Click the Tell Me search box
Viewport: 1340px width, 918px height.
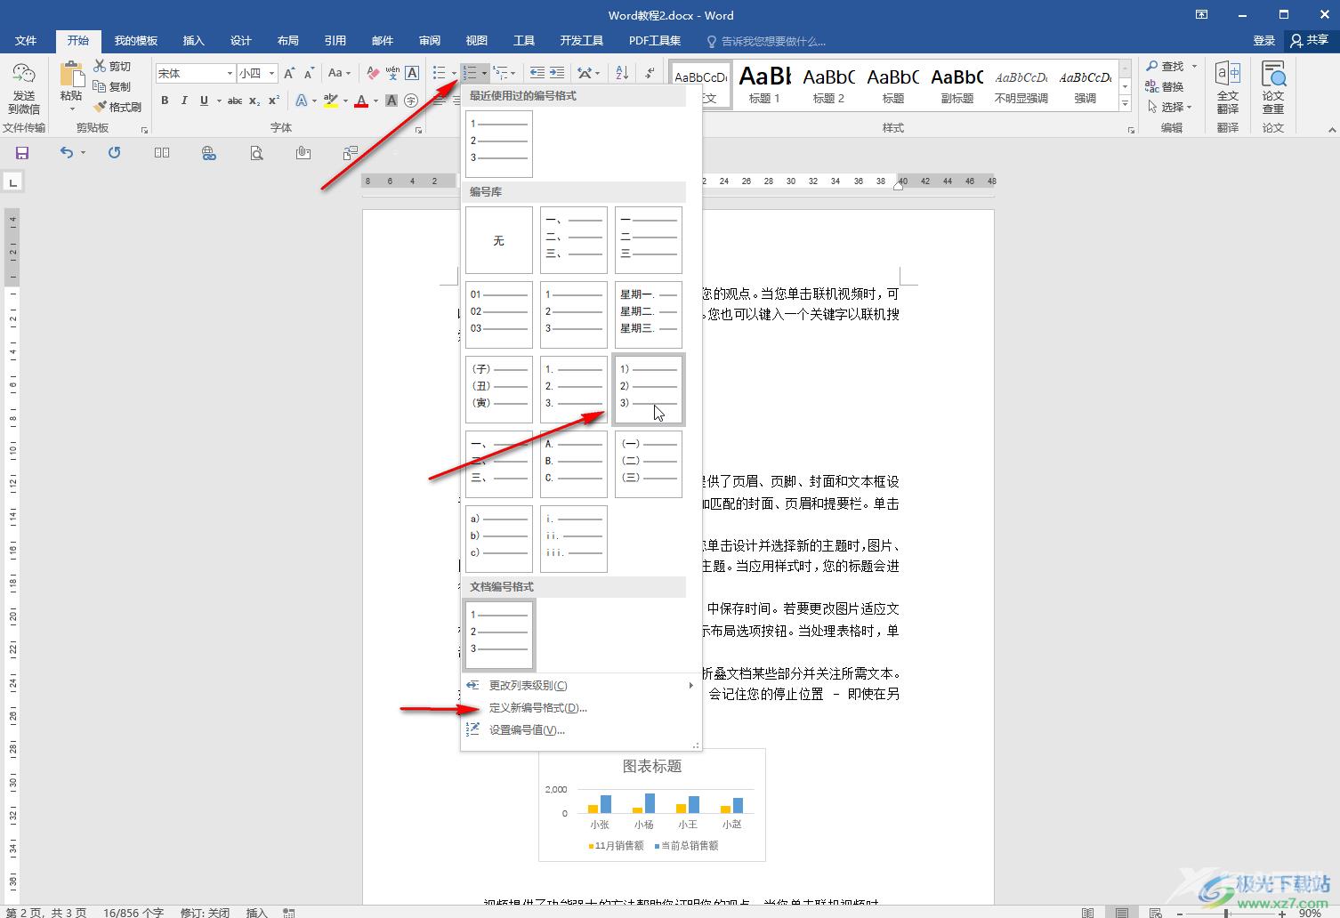point(767,41)
